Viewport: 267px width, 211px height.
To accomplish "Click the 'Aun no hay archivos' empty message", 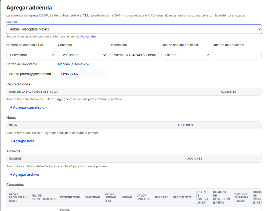I will (57, 166).
